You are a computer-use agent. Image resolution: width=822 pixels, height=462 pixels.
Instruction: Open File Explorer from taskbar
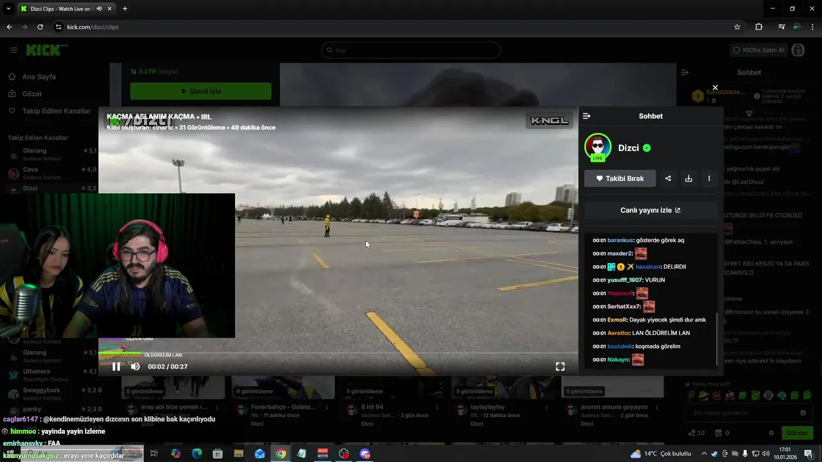pyautogui.click(x=238, y=454)
